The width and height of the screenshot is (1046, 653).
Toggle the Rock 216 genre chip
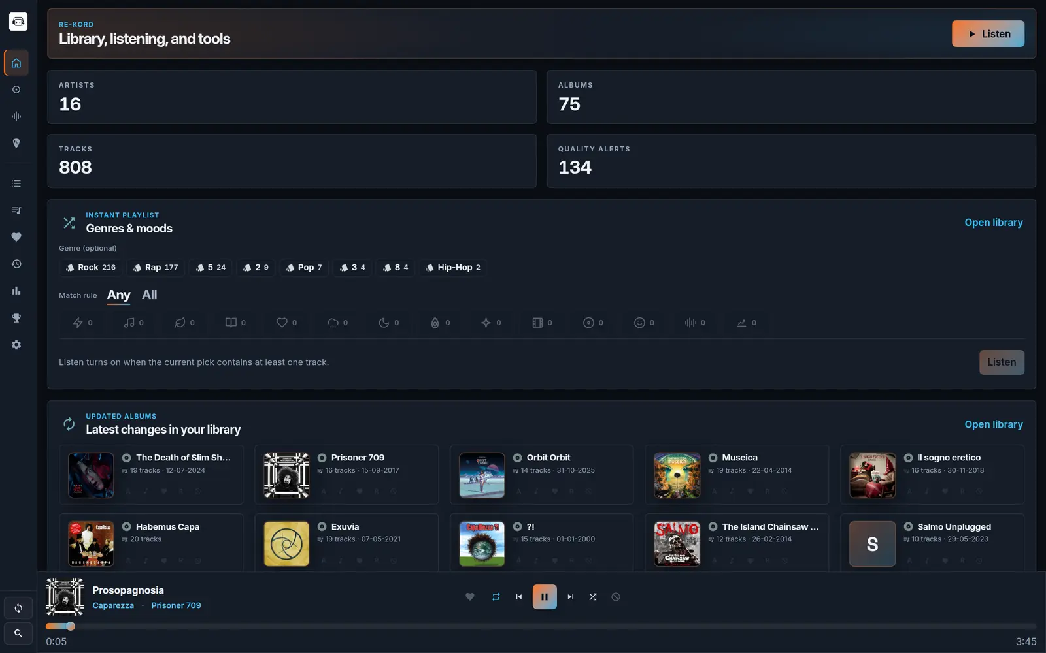point(91,268)
